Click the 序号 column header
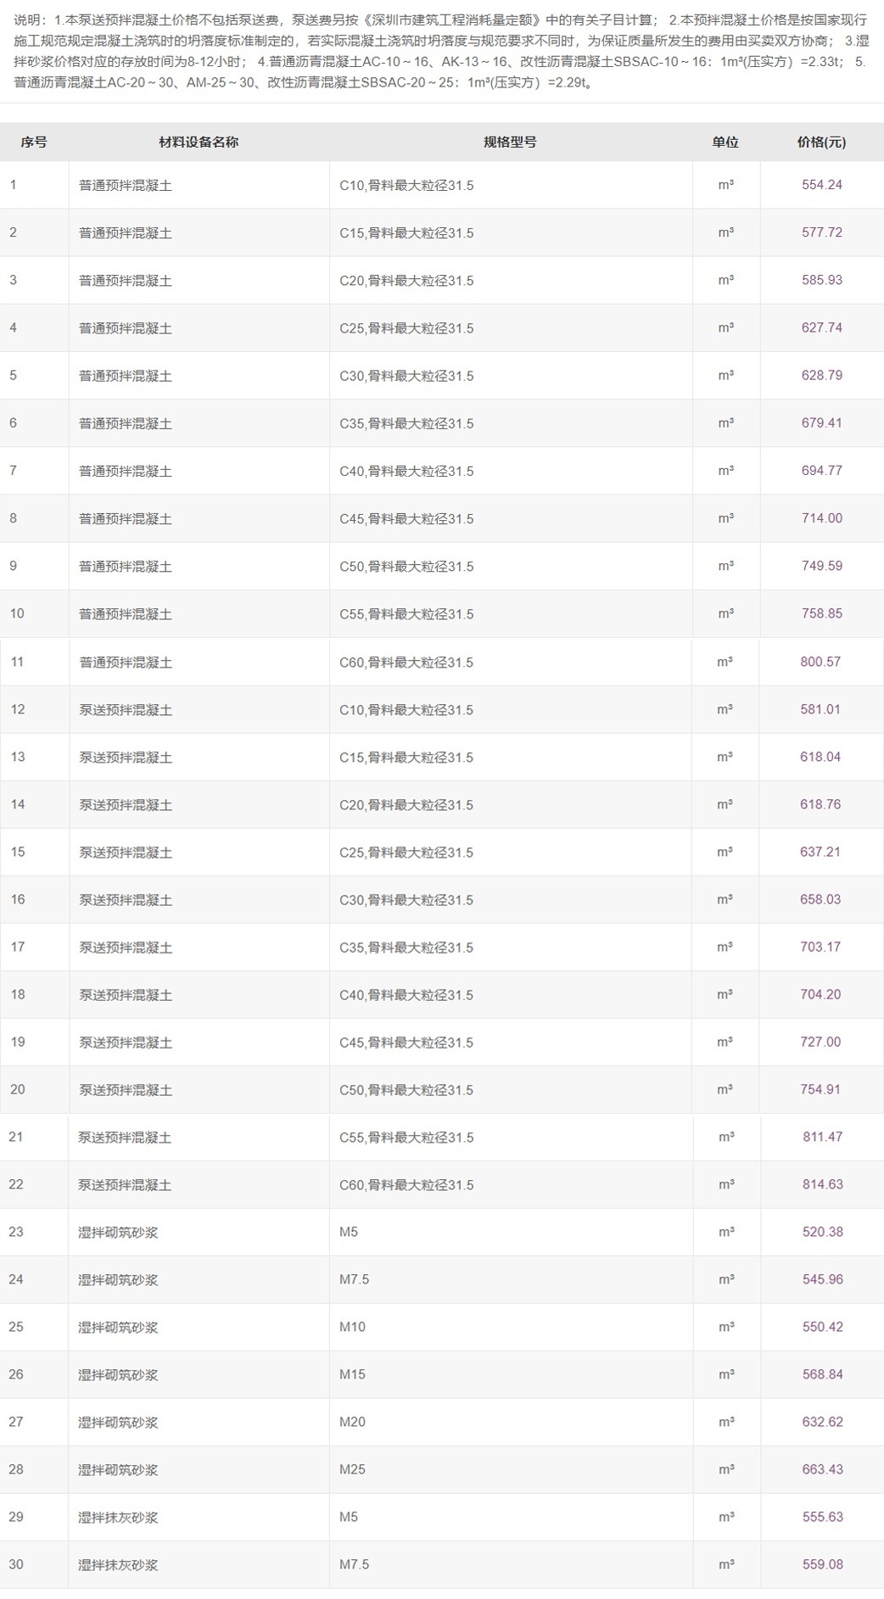The height and width of the screenshot is (1599, 884). [x=34, y=143]
